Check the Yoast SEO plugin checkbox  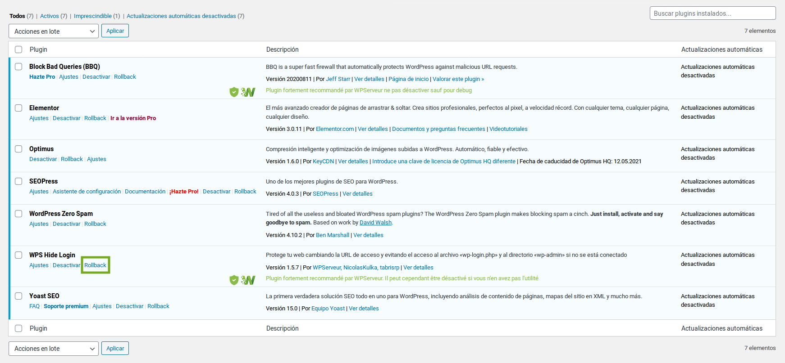click(18, 296)
